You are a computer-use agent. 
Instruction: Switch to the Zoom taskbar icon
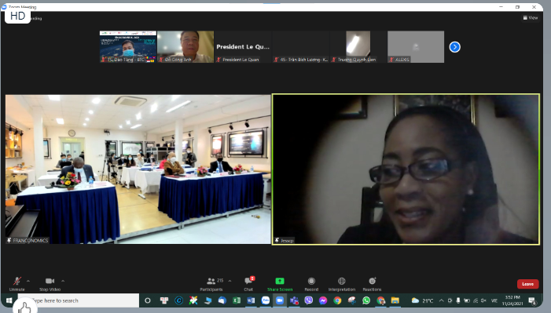280,300
